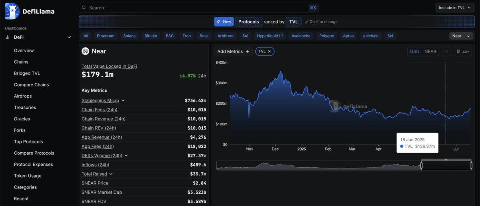Select the Sui chain tab
Image resolution: width=480 pixels, height=206 pixels.
coord(245,36)
